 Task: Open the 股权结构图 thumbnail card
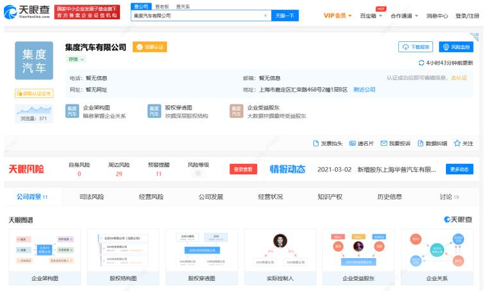click(123, 257)
